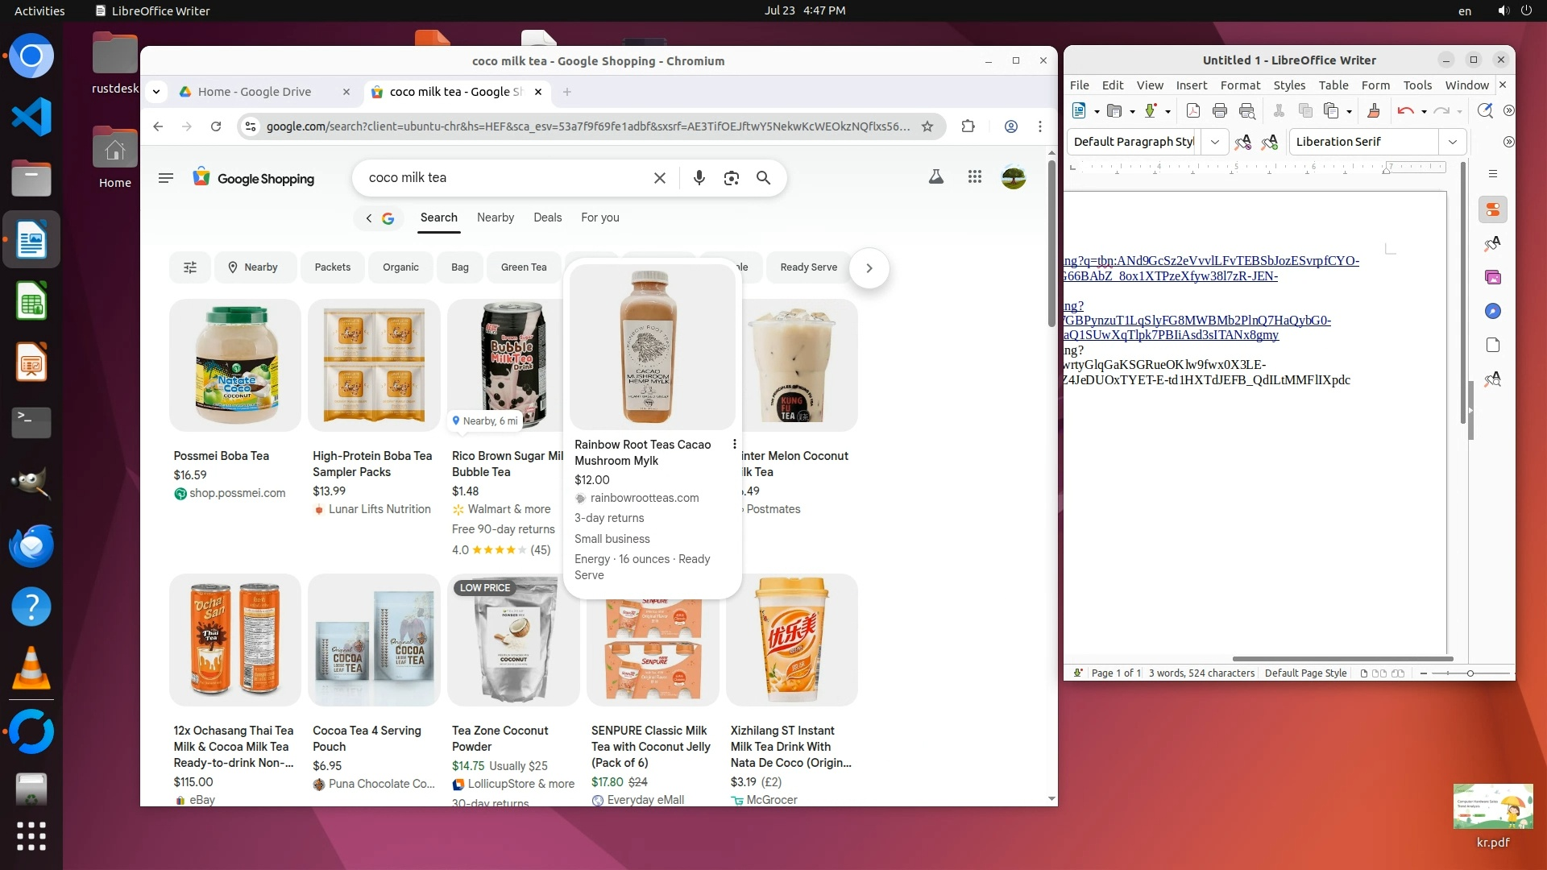The image size is (1547, 870).
Task: Click the Google apps grid icon
Action: 974,177
